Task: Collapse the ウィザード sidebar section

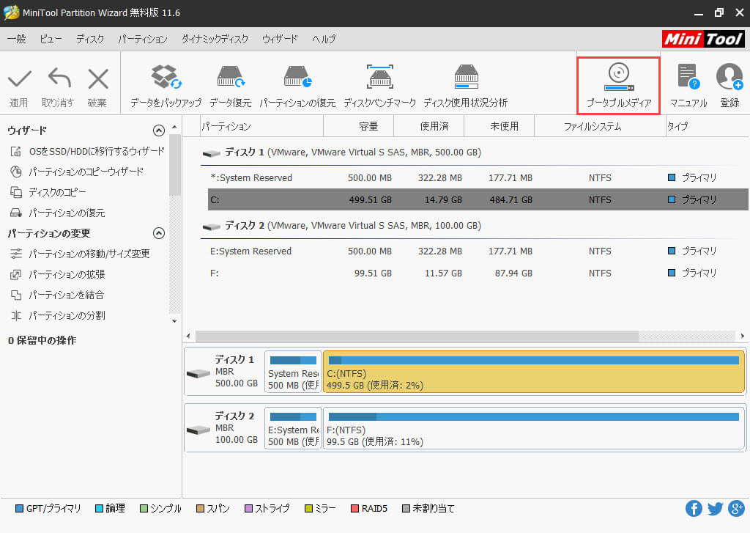Action: coord(158,131)
